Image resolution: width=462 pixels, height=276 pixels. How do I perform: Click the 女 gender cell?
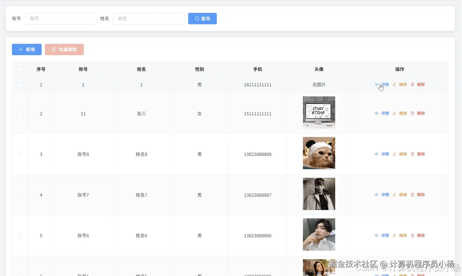199,114
